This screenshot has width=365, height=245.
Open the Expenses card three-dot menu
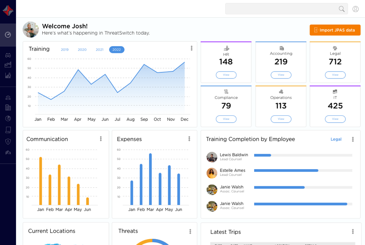point(189,139)
